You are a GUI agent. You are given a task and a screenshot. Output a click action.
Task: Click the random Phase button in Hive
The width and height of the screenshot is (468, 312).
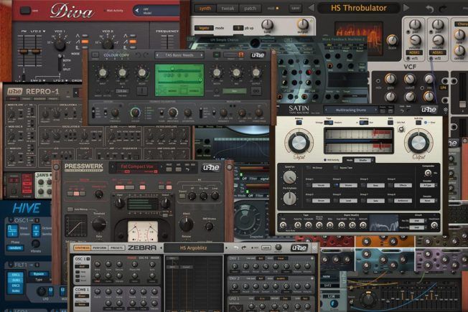(x=15, y=248)
